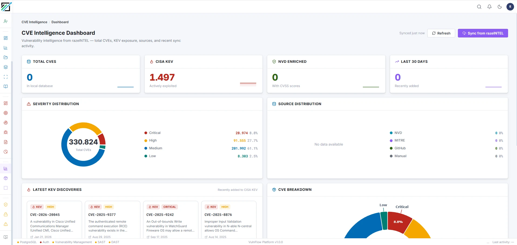517x245 pixels.
Task: Click the Dashboard breadcrumb
Action: 60,22
